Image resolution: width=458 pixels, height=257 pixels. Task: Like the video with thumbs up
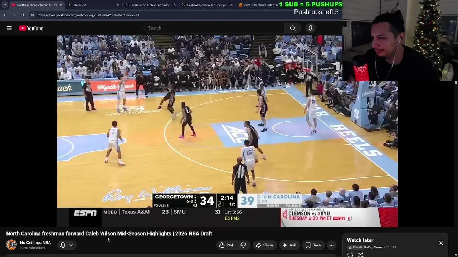click(x=226, y=245)
